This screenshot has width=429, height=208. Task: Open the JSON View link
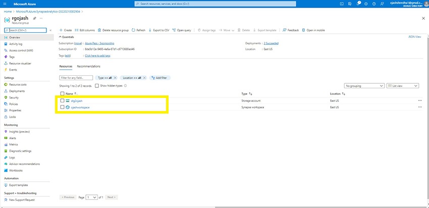(414, 37)
